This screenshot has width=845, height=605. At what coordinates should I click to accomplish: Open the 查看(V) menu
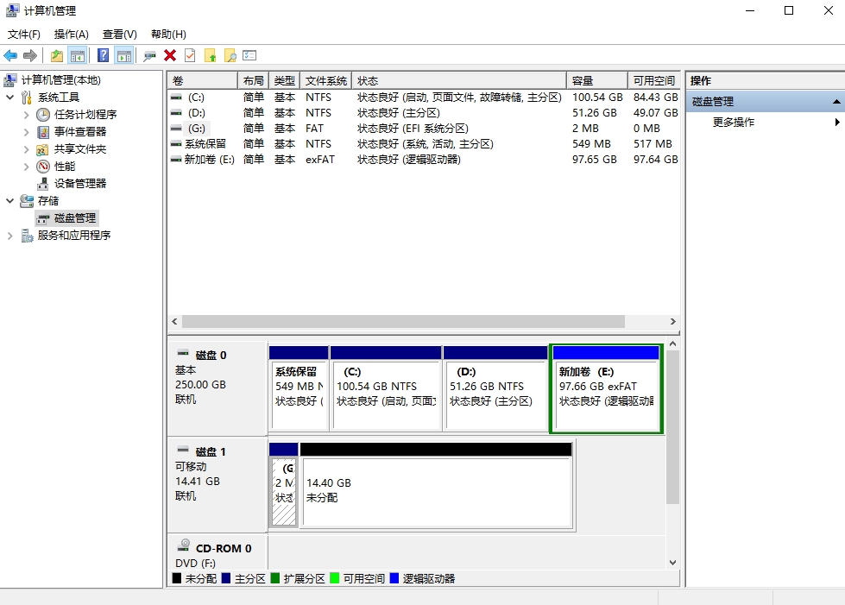click(x=120, y=35)
